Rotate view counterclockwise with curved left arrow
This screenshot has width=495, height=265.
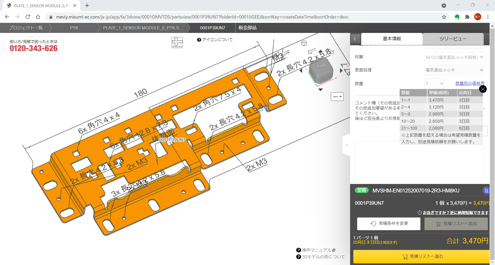pos(312,51)
